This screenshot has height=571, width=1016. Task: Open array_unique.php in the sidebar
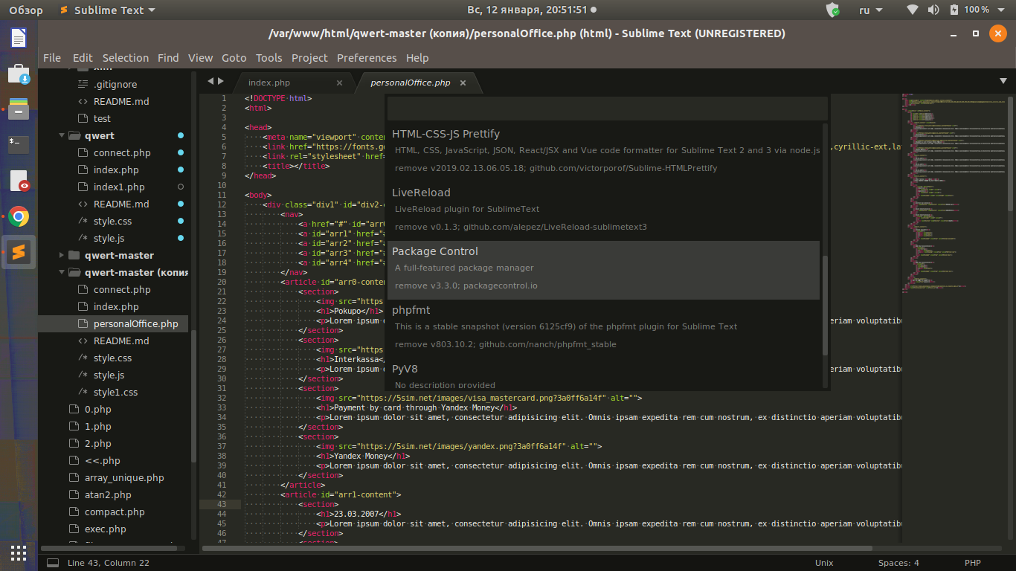[x=124, y=478]
